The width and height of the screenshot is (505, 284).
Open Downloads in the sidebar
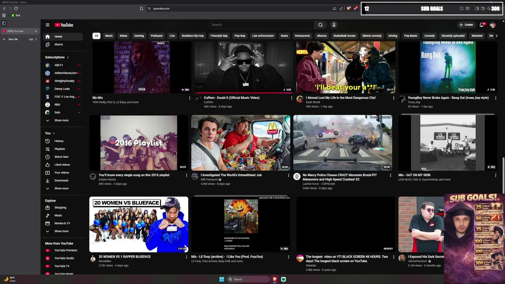[x=63, y=180]
